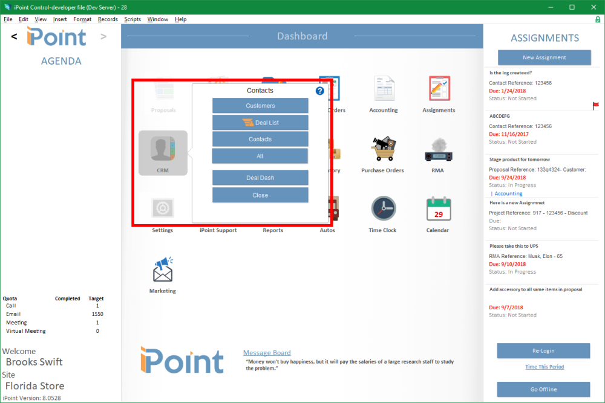Open the Settings gear icon
Image resolution: width=605 pixels, height=403 pixels.
(162, 208)
